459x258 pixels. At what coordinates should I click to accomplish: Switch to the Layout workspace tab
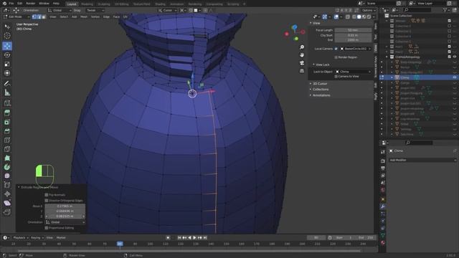[72, 4]
